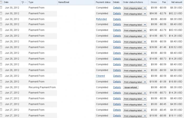Open the flag filter icon in header

(x=24, y=2)
